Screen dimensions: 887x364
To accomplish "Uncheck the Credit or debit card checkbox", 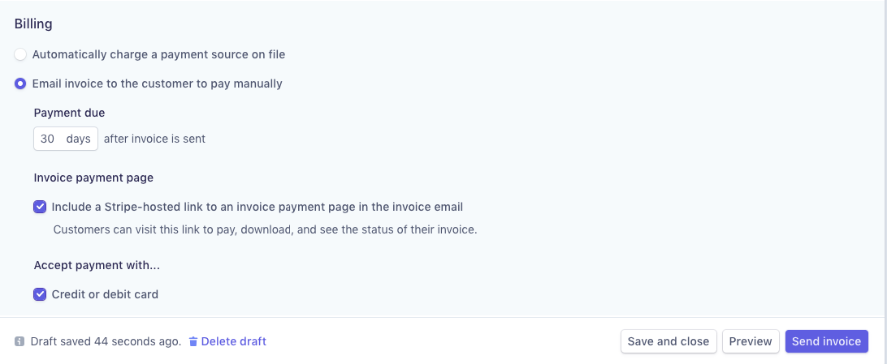I will point(40,294).
